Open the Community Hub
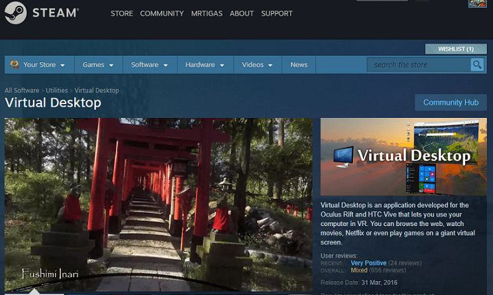493x295 pixels. 451,103
